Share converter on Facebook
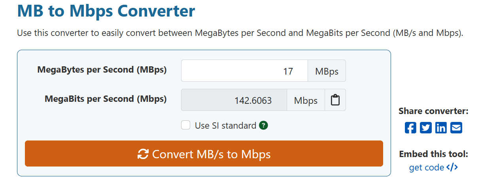 410,128
